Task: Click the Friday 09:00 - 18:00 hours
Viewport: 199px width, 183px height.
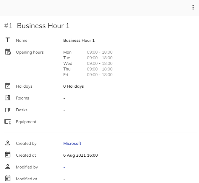Action: click(x=100, y=75)
